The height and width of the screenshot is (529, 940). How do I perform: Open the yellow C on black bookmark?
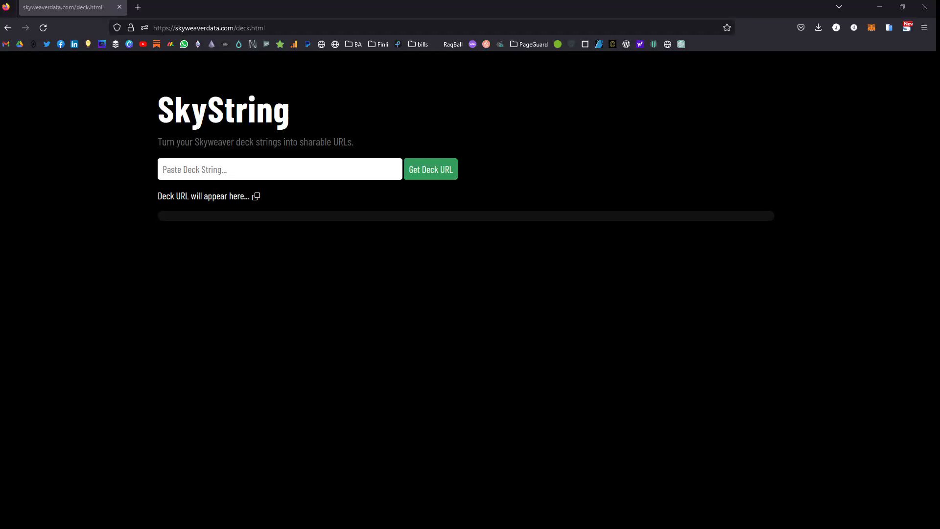[x=612, y=44]
